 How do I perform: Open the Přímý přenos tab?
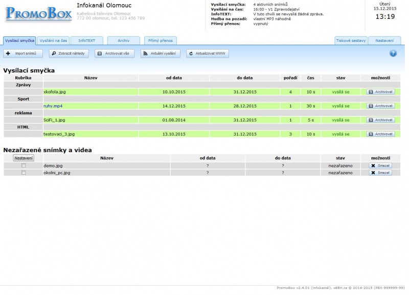161,41
